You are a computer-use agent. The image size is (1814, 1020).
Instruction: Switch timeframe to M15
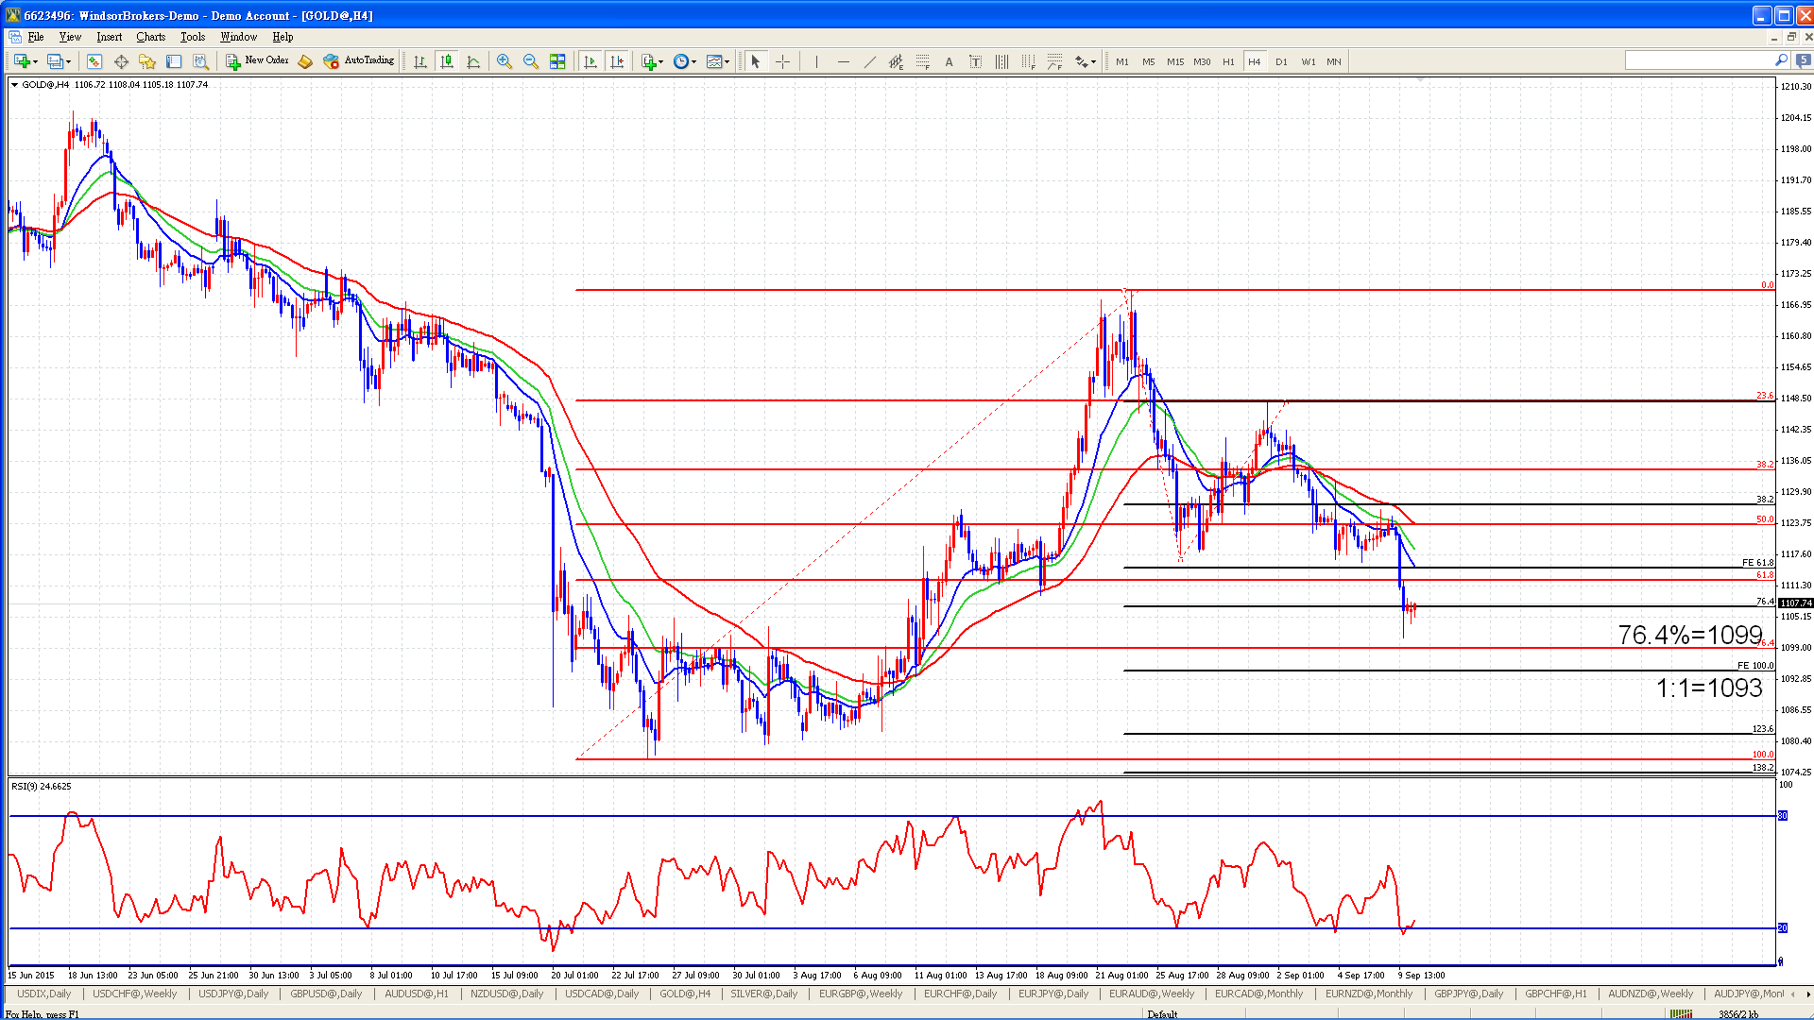tap(1174, 61)
